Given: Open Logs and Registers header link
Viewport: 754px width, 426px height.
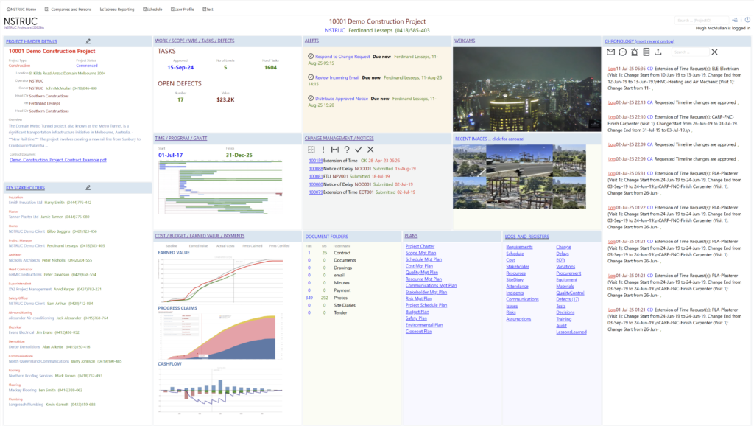Looking at the screenshot, I should [x=526, y=237].
